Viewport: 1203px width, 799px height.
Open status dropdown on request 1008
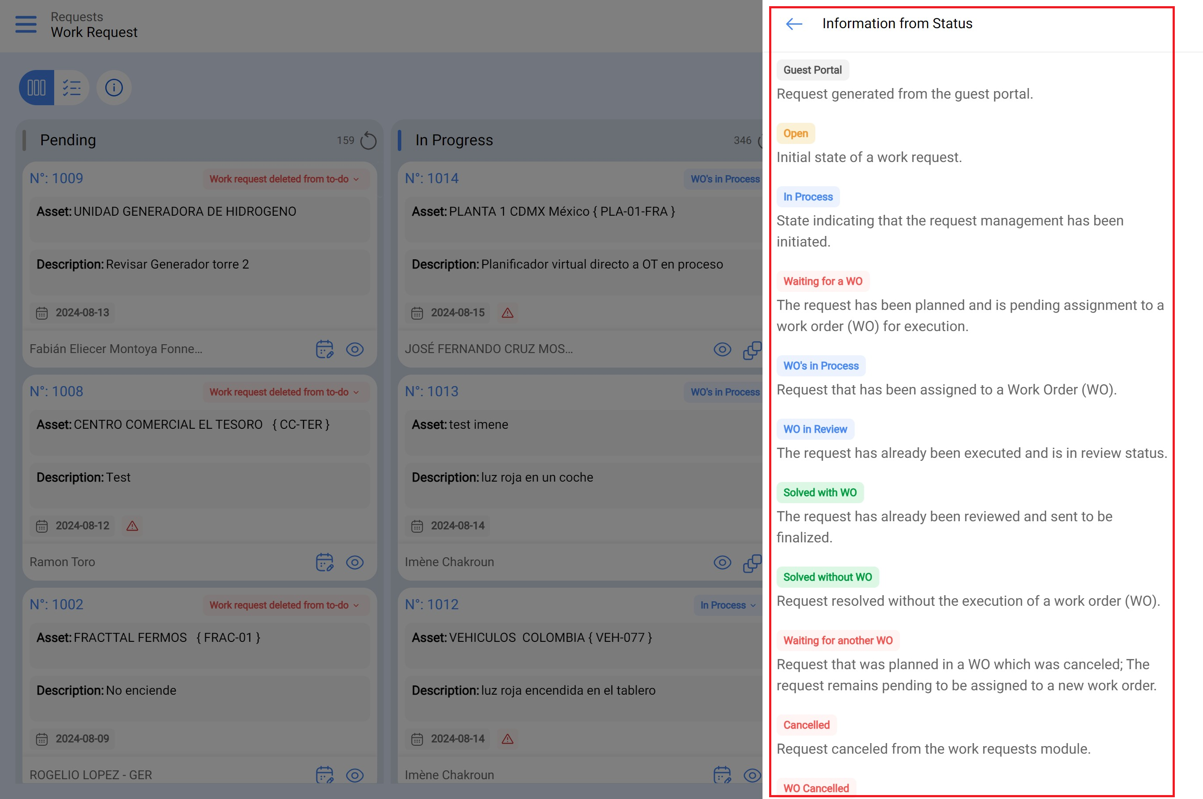pyautogui.click(x=285, y=392)
